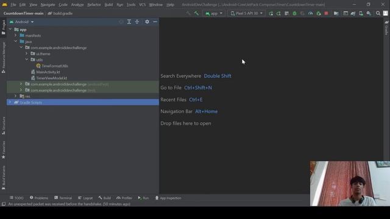The image size is (390, 219).
Task: Open the Resource Manager side tab
Action: click(x=4, y=57)
